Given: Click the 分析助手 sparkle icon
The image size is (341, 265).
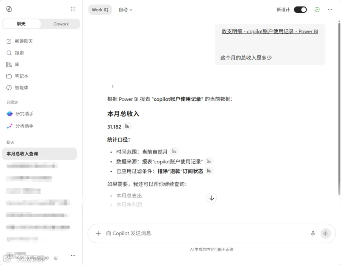Looking at the screenshot, I should click(x=9, y=126).
